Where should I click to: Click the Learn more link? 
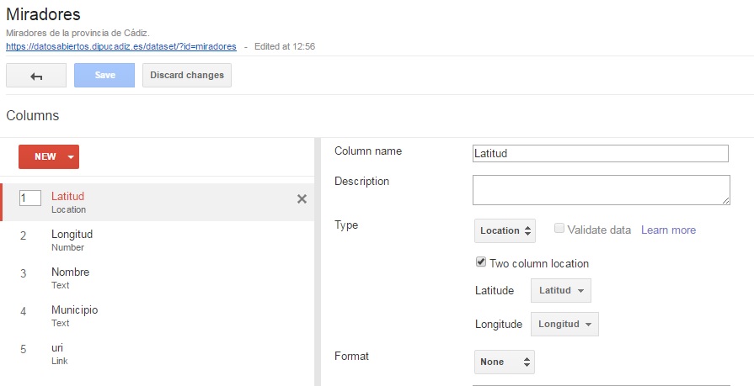(668, 230)
